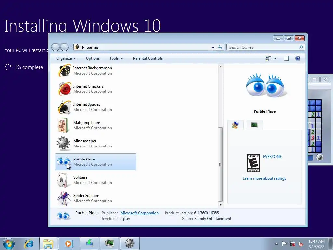Click the Forward navigation button
Image resolution: width=333 pixels, height=250 pixels.
64,47
